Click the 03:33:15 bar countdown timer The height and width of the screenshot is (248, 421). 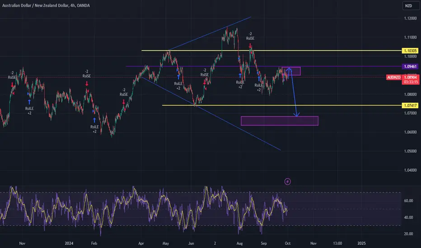click(x=410, y=82)
